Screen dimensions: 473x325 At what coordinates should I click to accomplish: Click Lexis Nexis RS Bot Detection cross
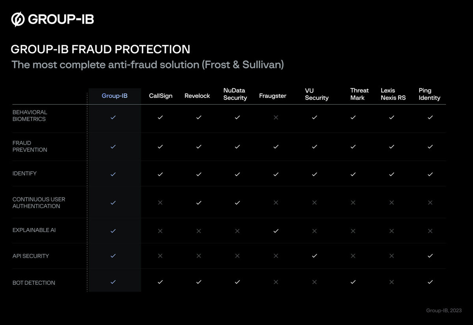pyautogui.click(x=391, y=282)
